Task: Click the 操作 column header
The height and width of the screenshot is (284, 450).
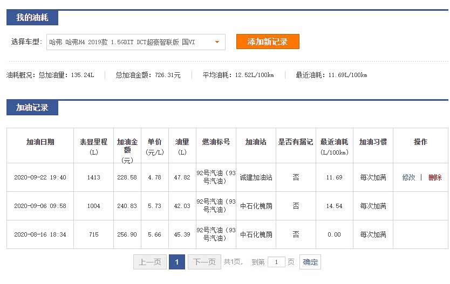Action: [420, 142]
